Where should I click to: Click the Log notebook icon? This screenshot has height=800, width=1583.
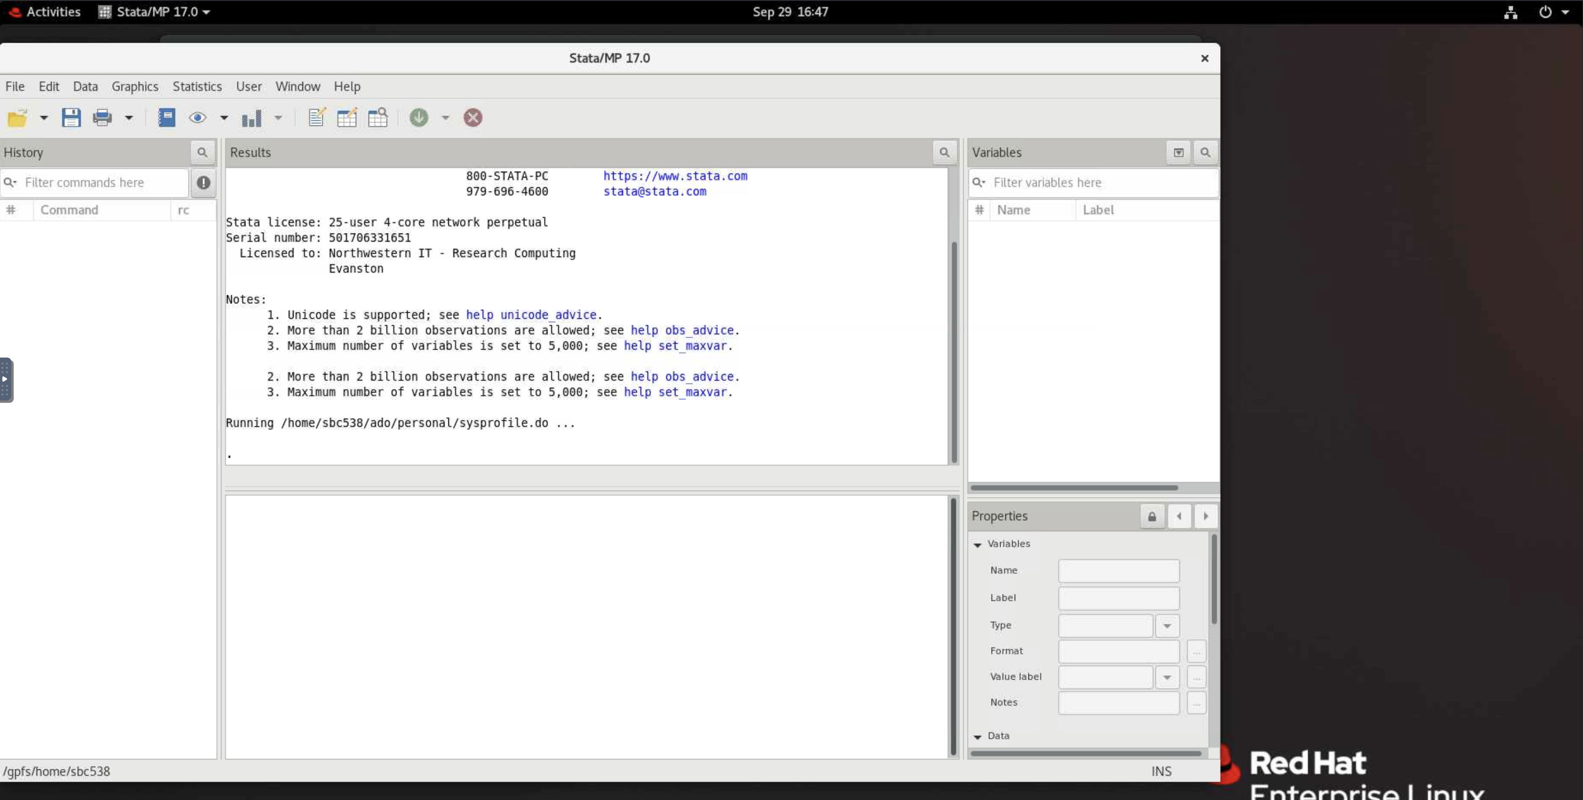(x=167, y=117)
